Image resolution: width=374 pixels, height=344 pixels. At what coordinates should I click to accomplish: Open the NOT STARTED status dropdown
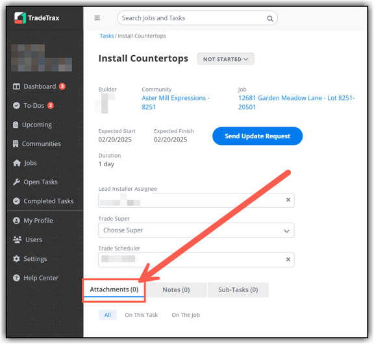[x=226, y=59]
